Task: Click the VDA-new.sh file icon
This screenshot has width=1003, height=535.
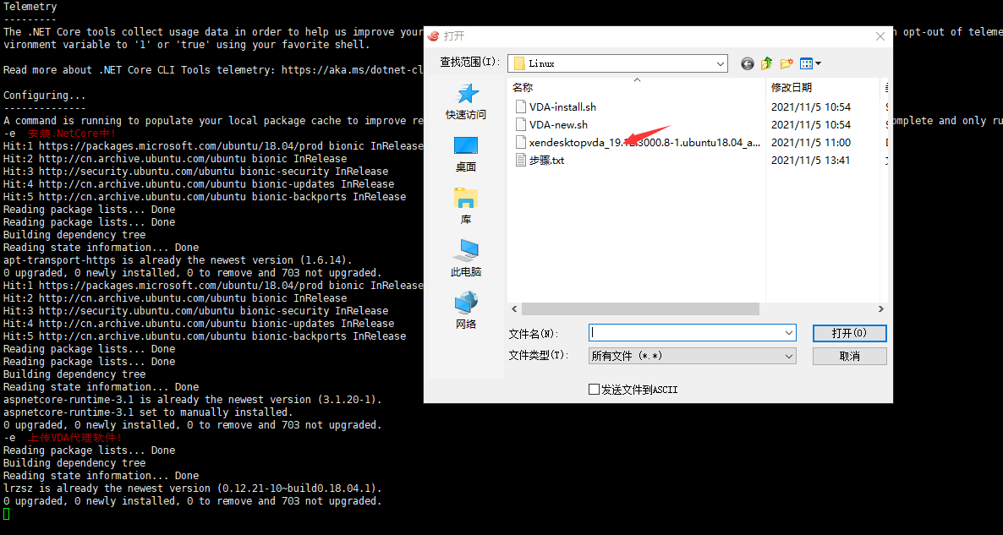Action: click(x=519, y=124)
